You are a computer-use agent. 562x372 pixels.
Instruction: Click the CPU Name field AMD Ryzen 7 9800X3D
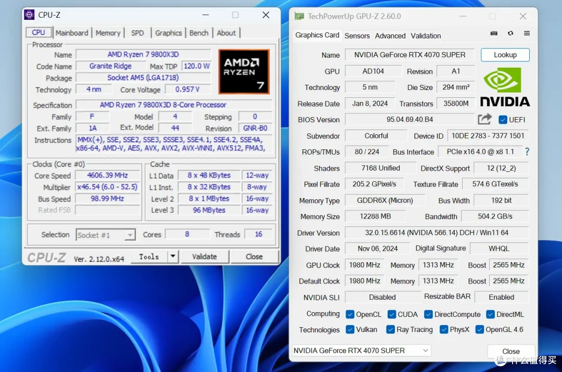(x=143, y=55)
